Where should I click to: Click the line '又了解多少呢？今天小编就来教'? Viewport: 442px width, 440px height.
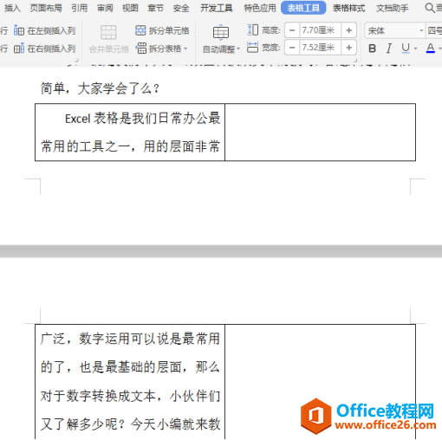click(x=130, y=424)
